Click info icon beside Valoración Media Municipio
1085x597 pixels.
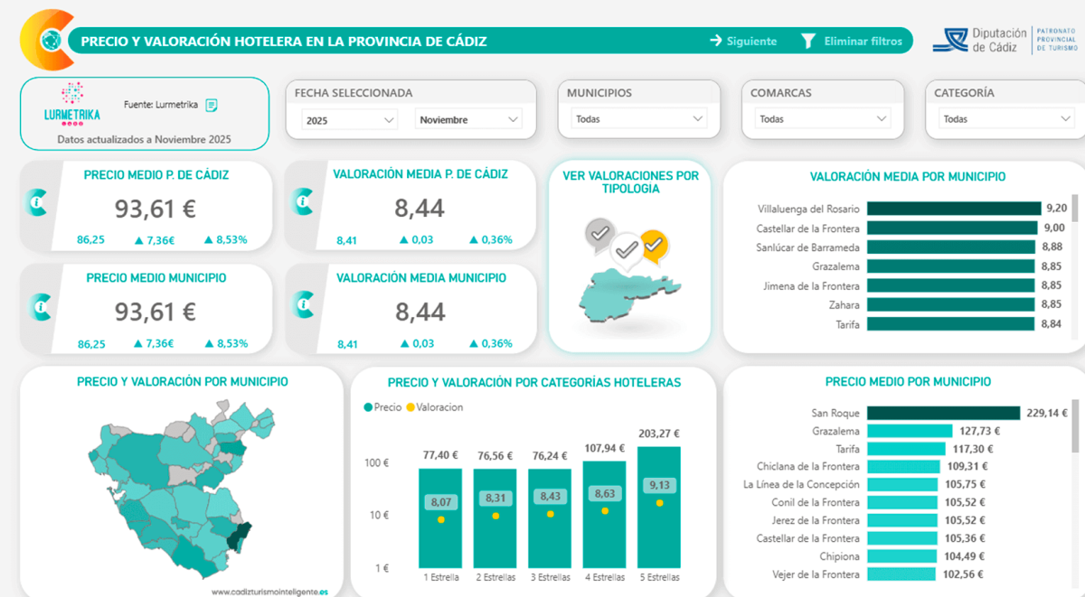click(303, 307)
